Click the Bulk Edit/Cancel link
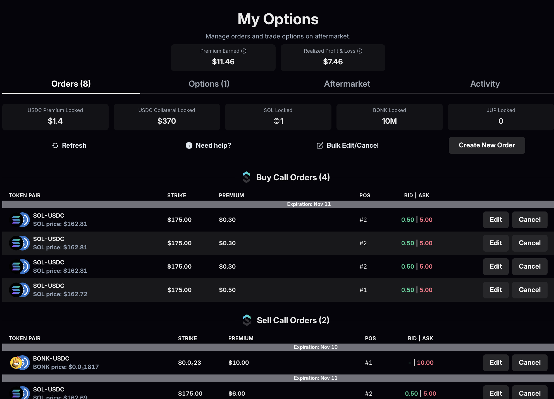The image size is (554, 399). [x=352, y=145]
